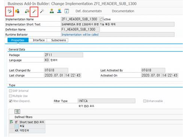Click the icon beside the Implementation Name field
This screenshot has width=195, height=137.
102,19
